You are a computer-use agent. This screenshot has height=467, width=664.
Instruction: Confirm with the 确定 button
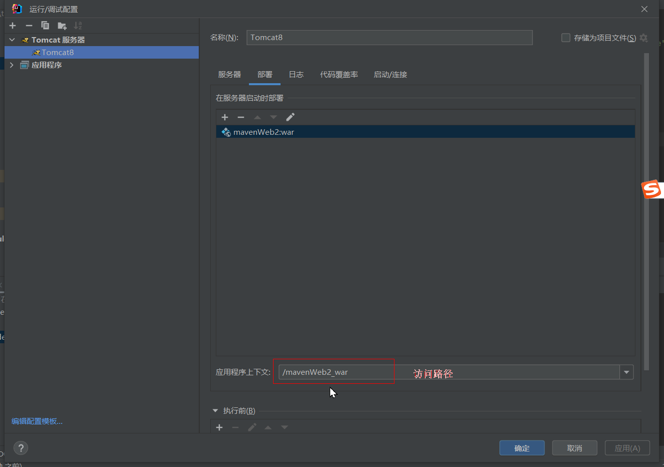point(522,448)
